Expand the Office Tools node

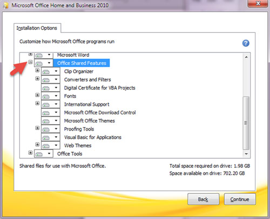click(x=30, y=153)
